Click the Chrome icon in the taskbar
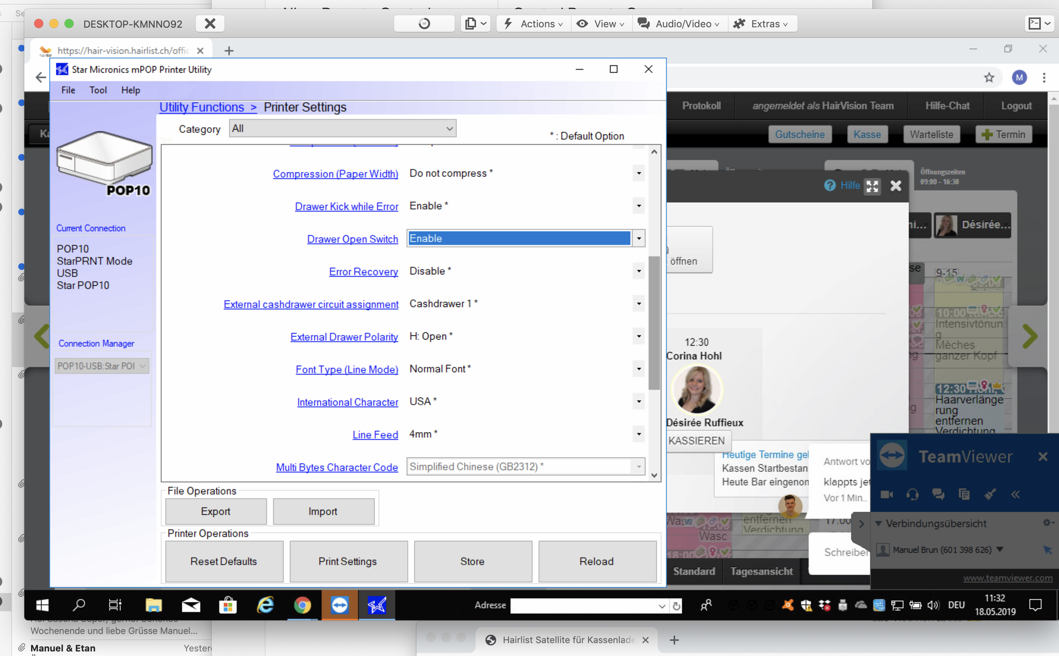The width and height of the screenshot is (1059, 656). coord(302,605)
